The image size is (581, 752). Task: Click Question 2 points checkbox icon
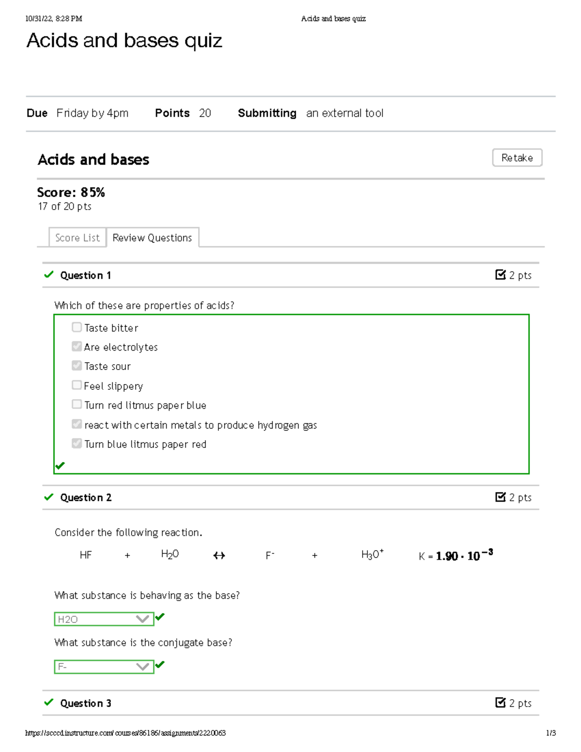501,497
